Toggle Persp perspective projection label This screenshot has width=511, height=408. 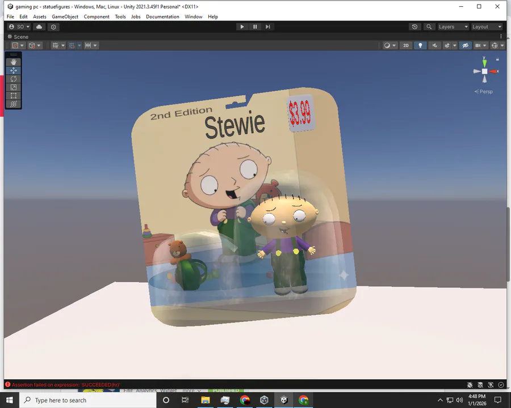click(x=484, y=91)
